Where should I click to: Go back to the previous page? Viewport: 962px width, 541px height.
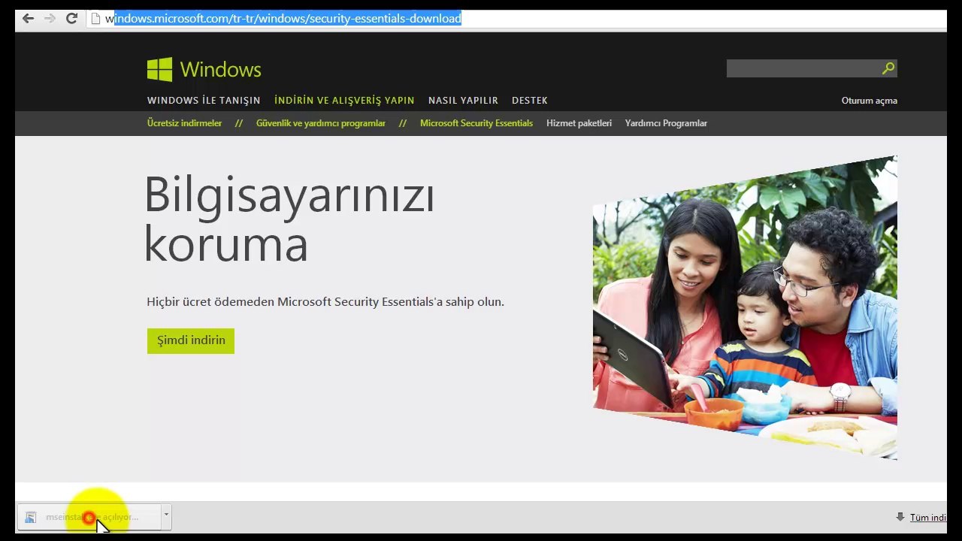(x=28, y=18)
